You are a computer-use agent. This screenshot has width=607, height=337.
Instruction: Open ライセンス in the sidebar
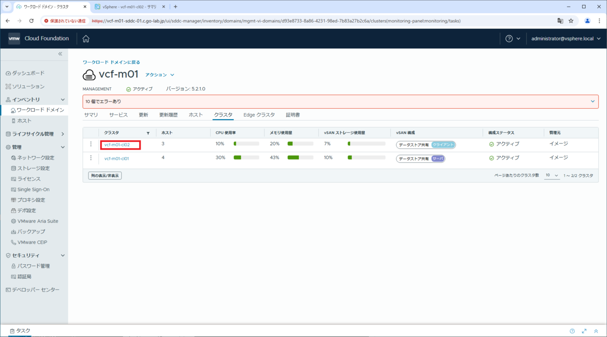tap(25, 179)
